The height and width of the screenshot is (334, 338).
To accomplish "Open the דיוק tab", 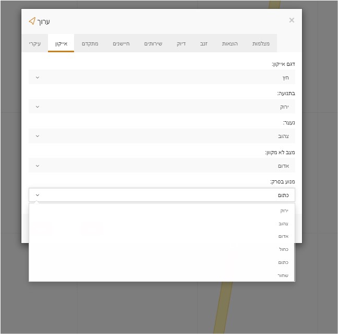I will [181, 43].
